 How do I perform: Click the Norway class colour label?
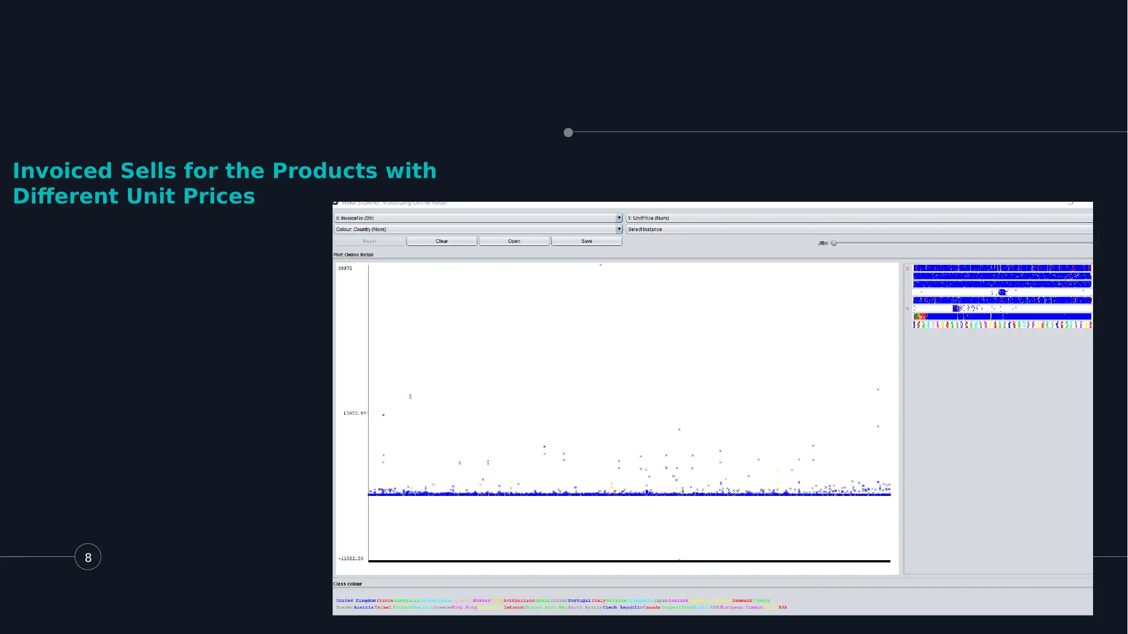coord(482,600)
